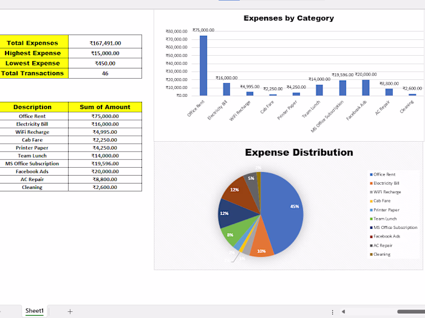Viewport: 425px width, 318px height.
Task: Select the Total Transactions label cell
Action: [x=34, y=73]
